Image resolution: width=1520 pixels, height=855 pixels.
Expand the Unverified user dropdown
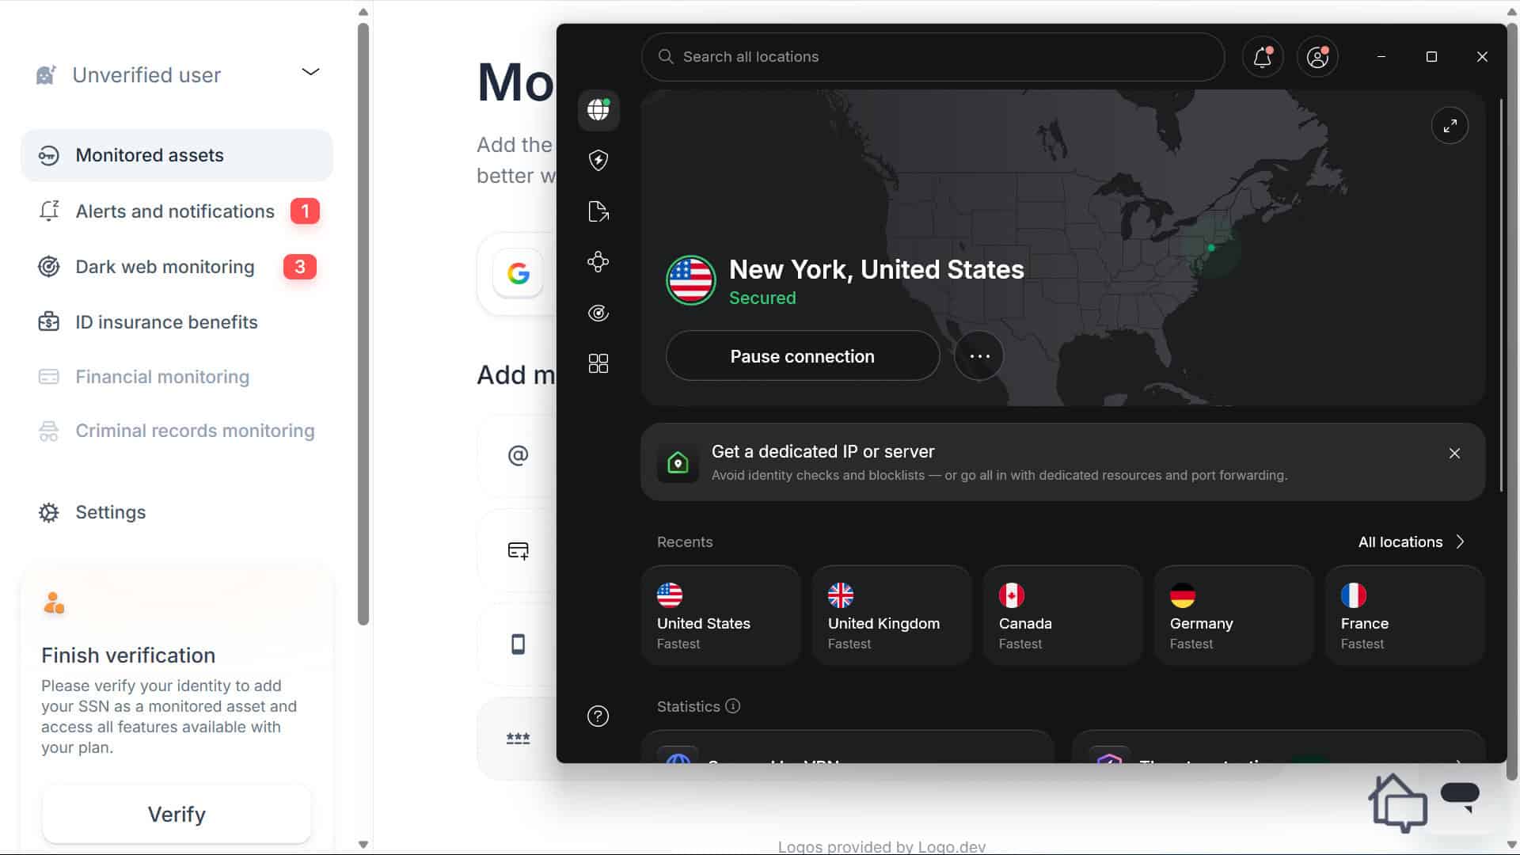click(x=310, y=72)
